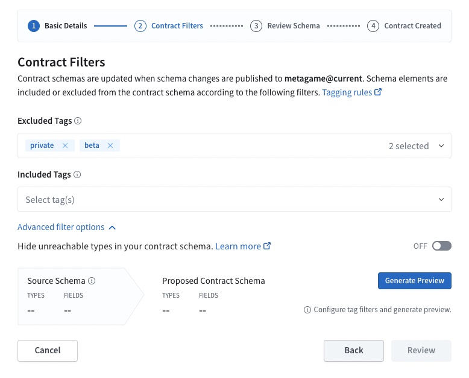Open the Included Tags Select tag(s) dropdown
This screenshot has height=378, width=469.
pyautogui.click(x=234, y=199)
